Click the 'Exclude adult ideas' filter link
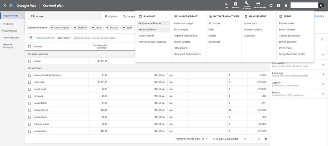The height and width of the screenshot is (146, 328). pyautogui.click(x=45, y=38)
